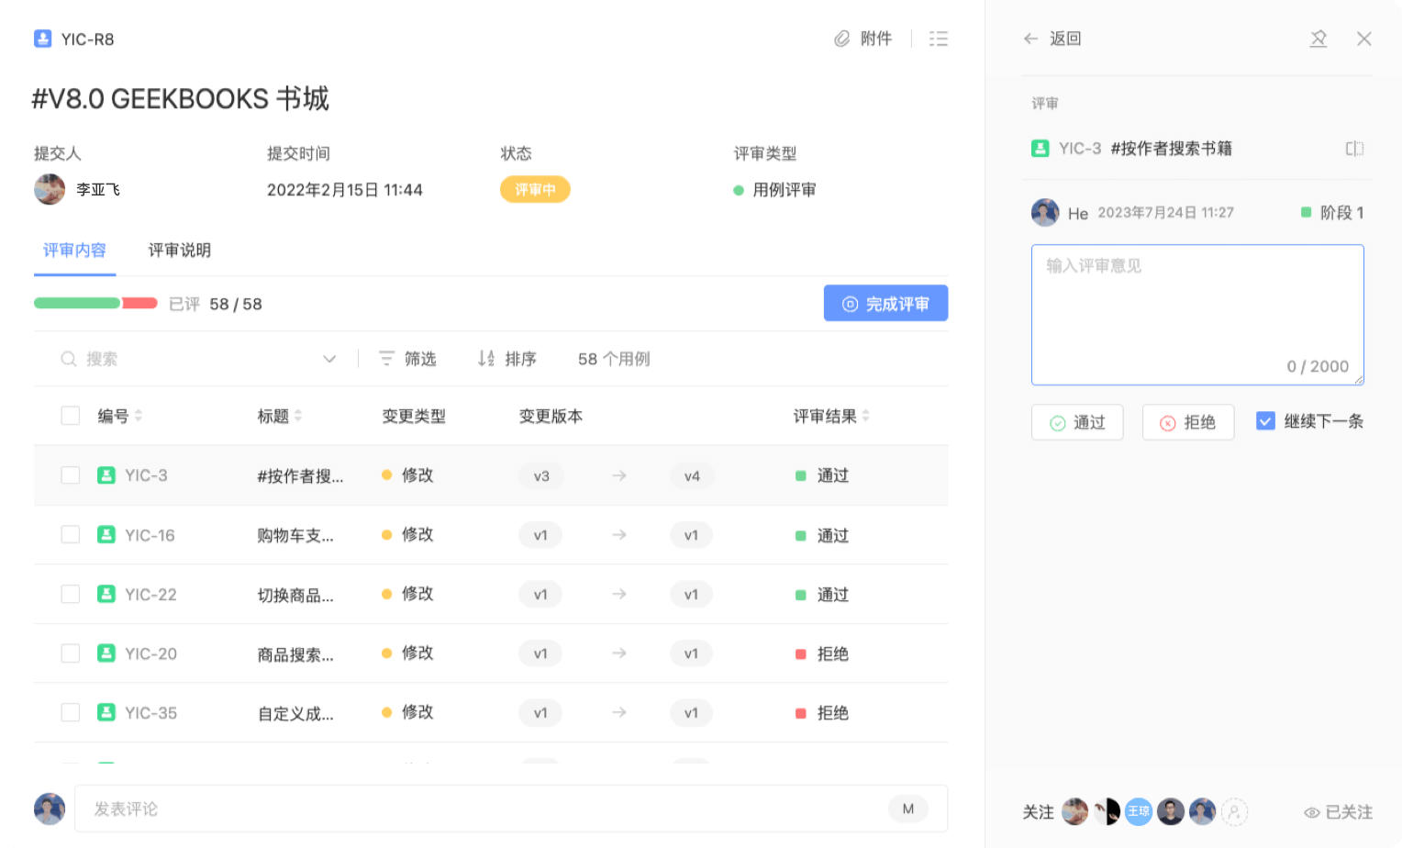Click the 发表评论 comment input field
Viewport: 1402px width, 848px height.
[x=511, y=809]
